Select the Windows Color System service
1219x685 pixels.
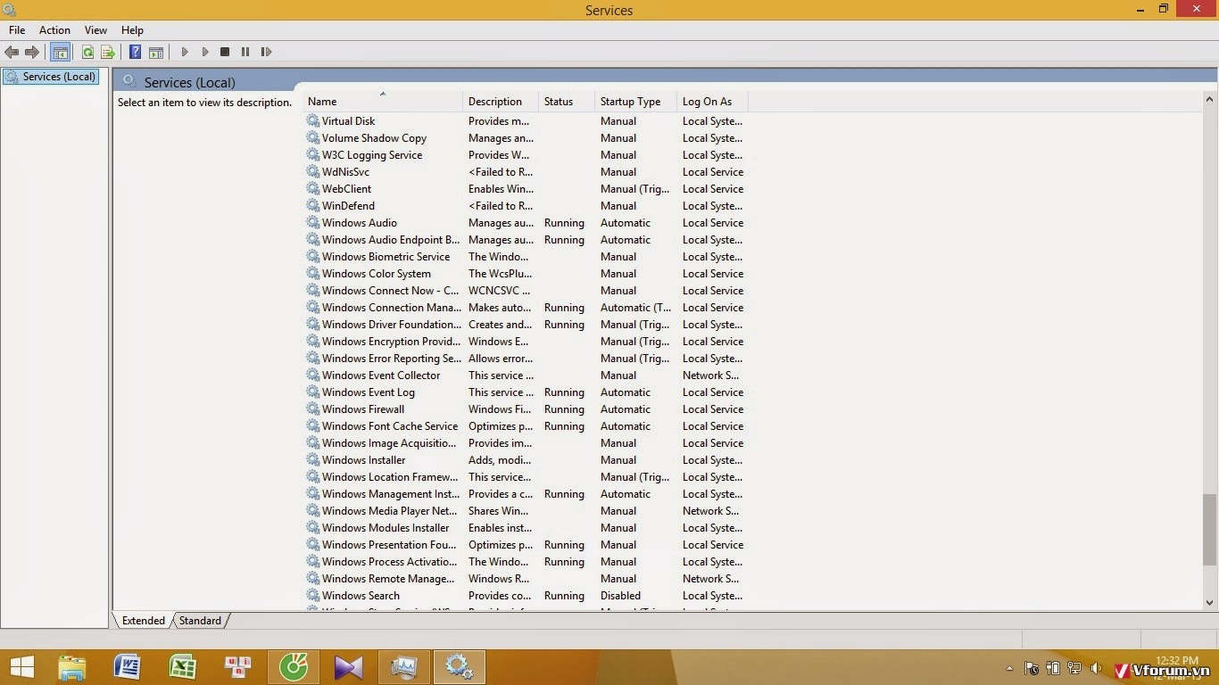tap(376, 273)
